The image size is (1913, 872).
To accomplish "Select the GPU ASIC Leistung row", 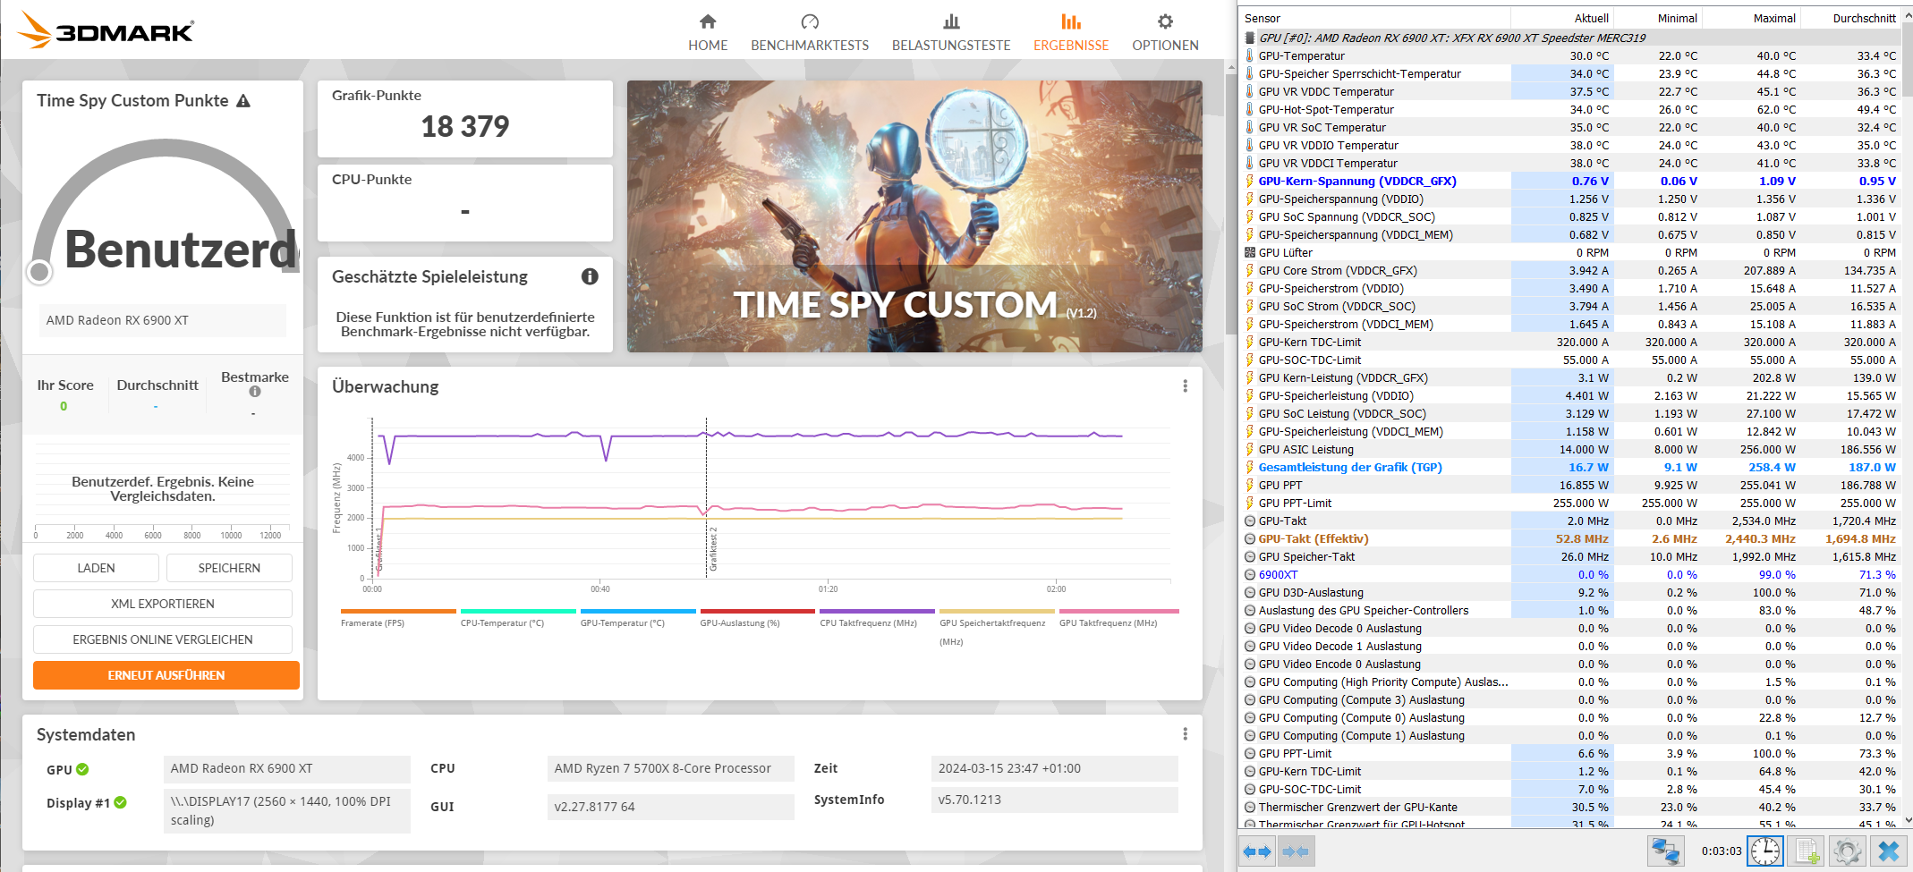I will 1569,449.
